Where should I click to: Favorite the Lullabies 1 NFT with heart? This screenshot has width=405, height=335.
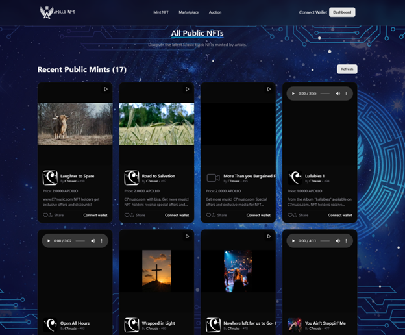tap(290, 215)
